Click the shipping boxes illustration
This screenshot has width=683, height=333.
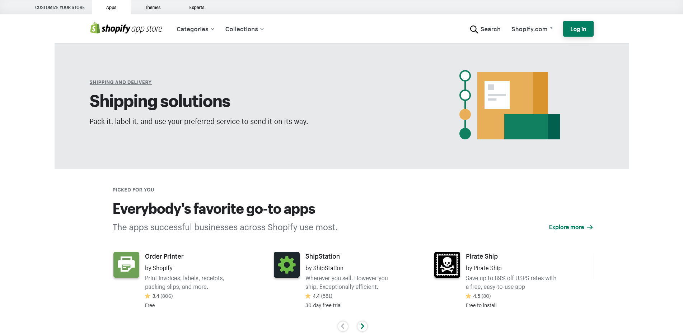(510, 105)
